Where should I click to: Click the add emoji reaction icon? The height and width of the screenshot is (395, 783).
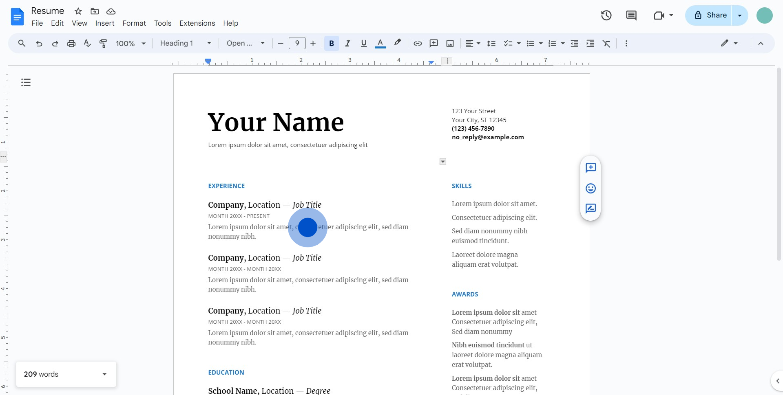coord(591,188)
